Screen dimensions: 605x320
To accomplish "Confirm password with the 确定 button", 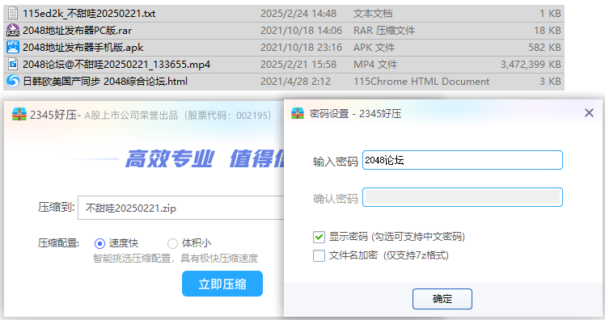I will pos(442,299).
